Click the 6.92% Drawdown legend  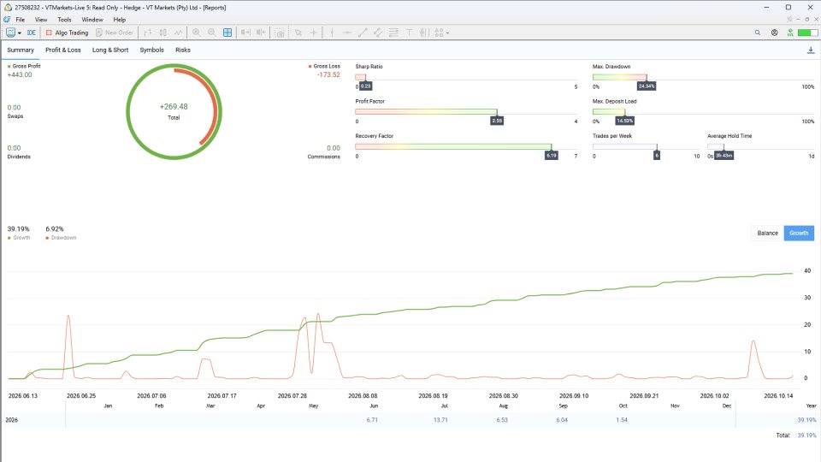pos(60,233)
